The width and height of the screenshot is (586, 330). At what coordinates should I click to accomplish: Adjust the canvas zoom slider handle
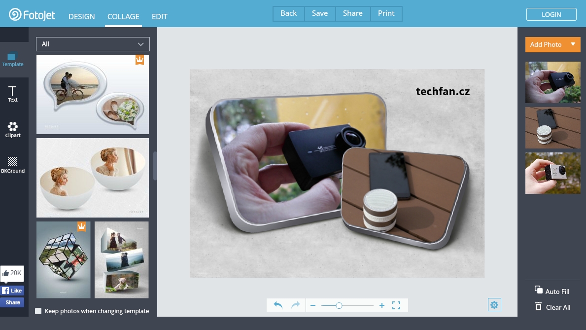point(339,306)
